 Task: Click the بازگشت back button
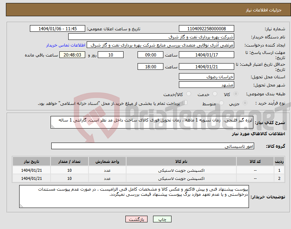click(x=136, y=219)
